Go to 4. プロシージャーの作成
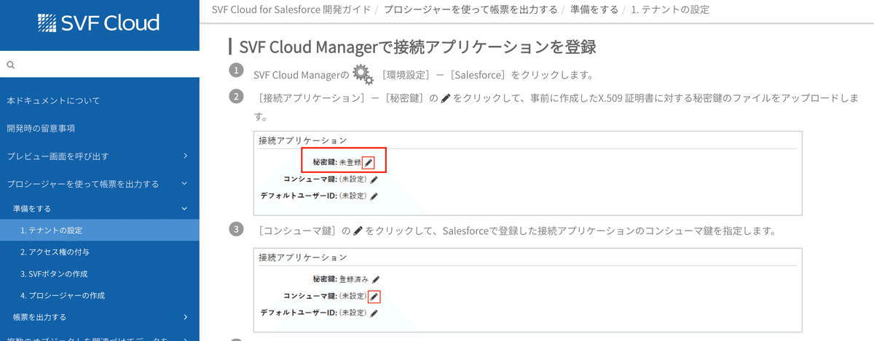 pos(63,295)
